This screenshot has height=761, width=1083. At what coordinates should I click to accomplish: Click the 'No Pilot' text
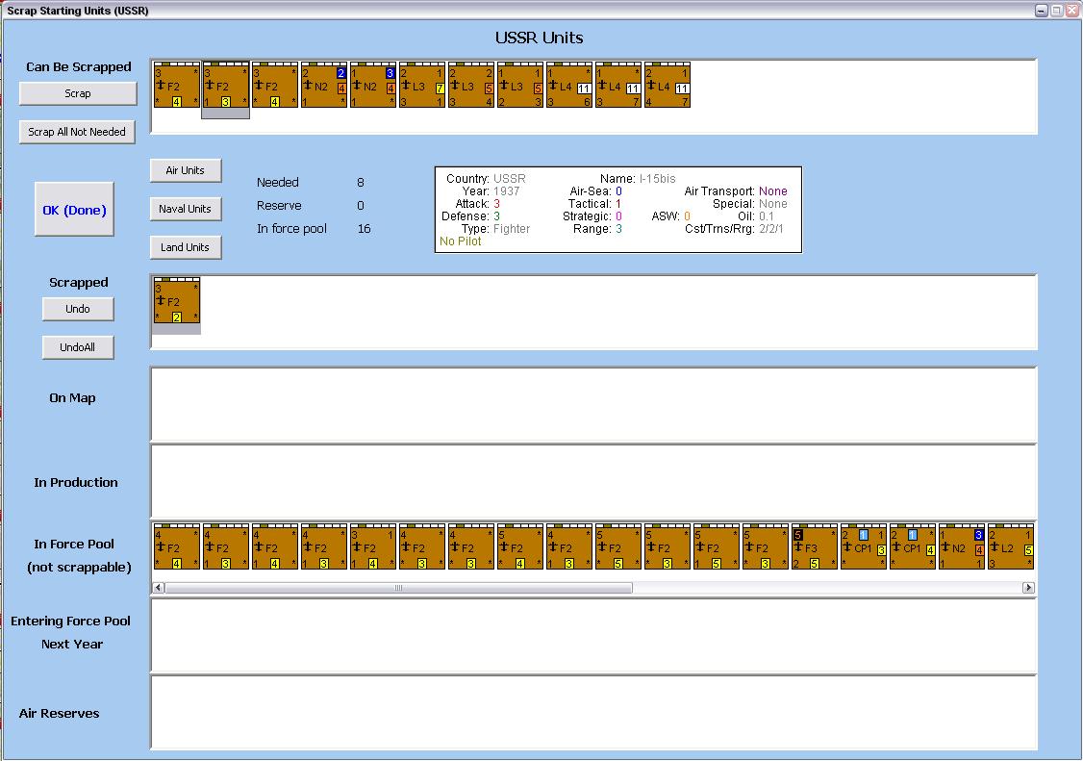(461, 241)
